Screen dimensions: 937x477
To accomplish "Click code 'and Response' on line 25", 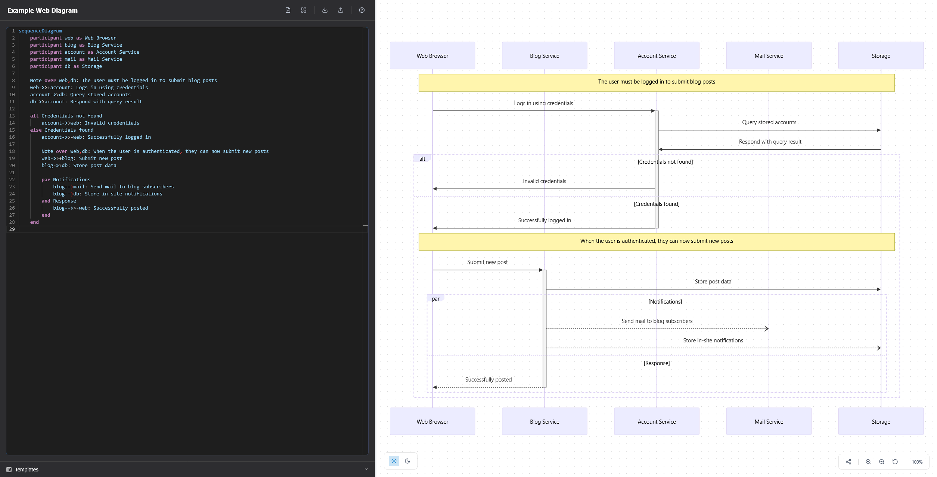I will pyautogui.click(x=59, y=201).
